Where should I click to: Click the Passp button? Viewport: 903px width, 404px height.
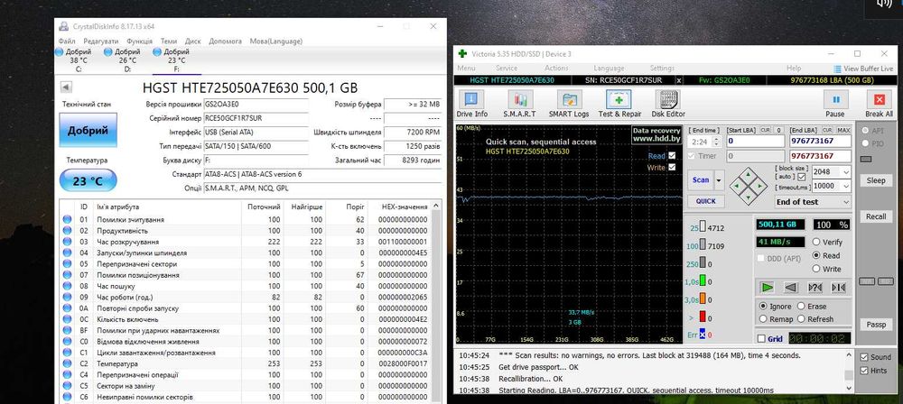click(876, 325)
